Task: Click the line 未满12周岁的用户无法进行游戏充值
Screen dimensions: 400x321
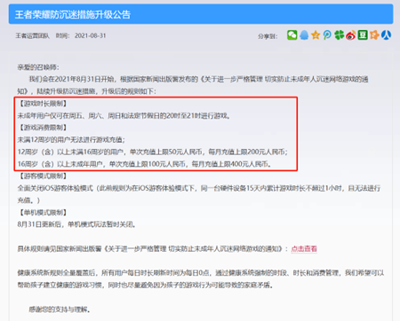Action: (71, 139)
